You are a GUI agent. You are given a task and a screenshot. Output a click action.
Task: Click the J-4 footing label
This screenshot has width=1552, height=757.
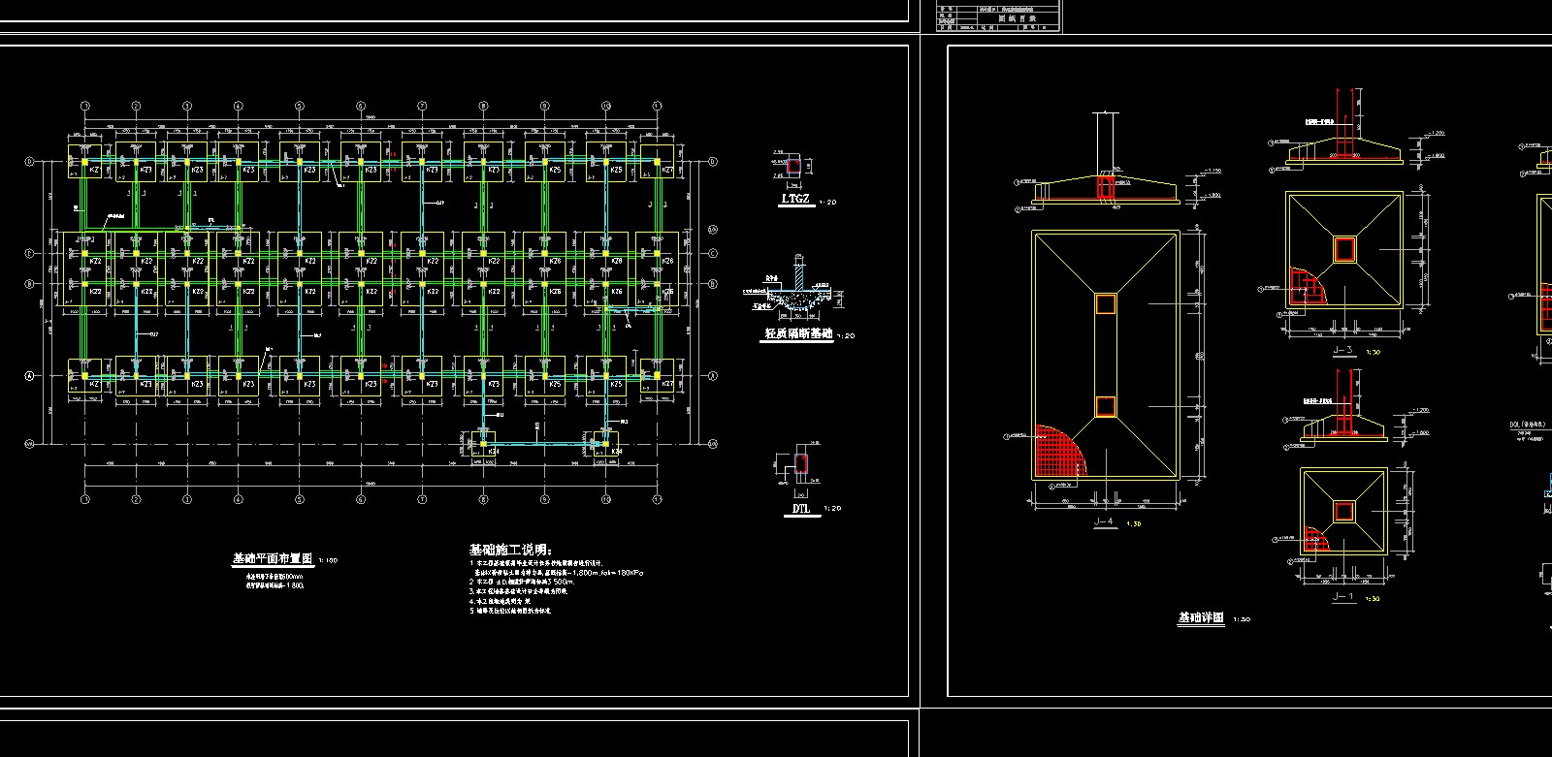1104,521
